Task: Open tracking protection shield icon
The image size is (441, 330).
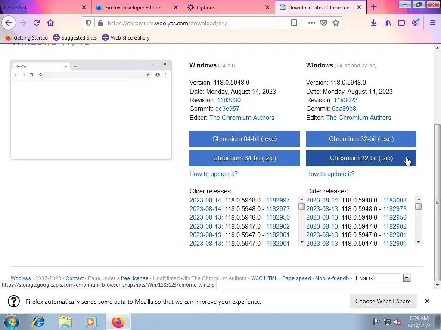Action: (x=88, y=23)
